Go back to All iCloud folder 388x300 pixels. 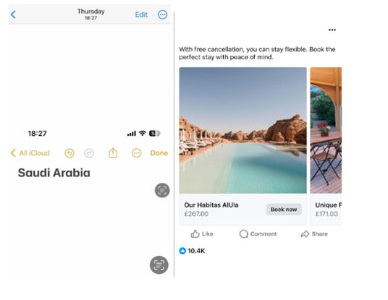30,153
